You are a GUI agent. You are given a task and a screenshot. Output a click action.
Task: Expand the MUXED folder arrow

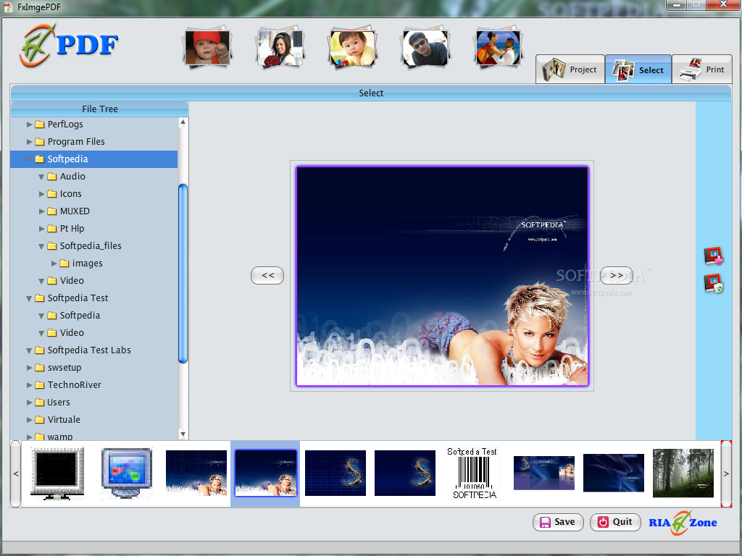tap(41, 211)
